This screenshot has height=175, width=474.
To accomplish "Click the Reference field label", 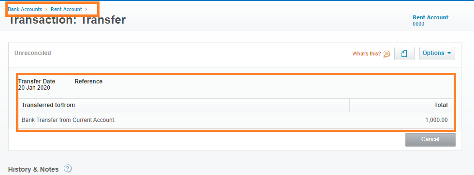I will (88, 81).
